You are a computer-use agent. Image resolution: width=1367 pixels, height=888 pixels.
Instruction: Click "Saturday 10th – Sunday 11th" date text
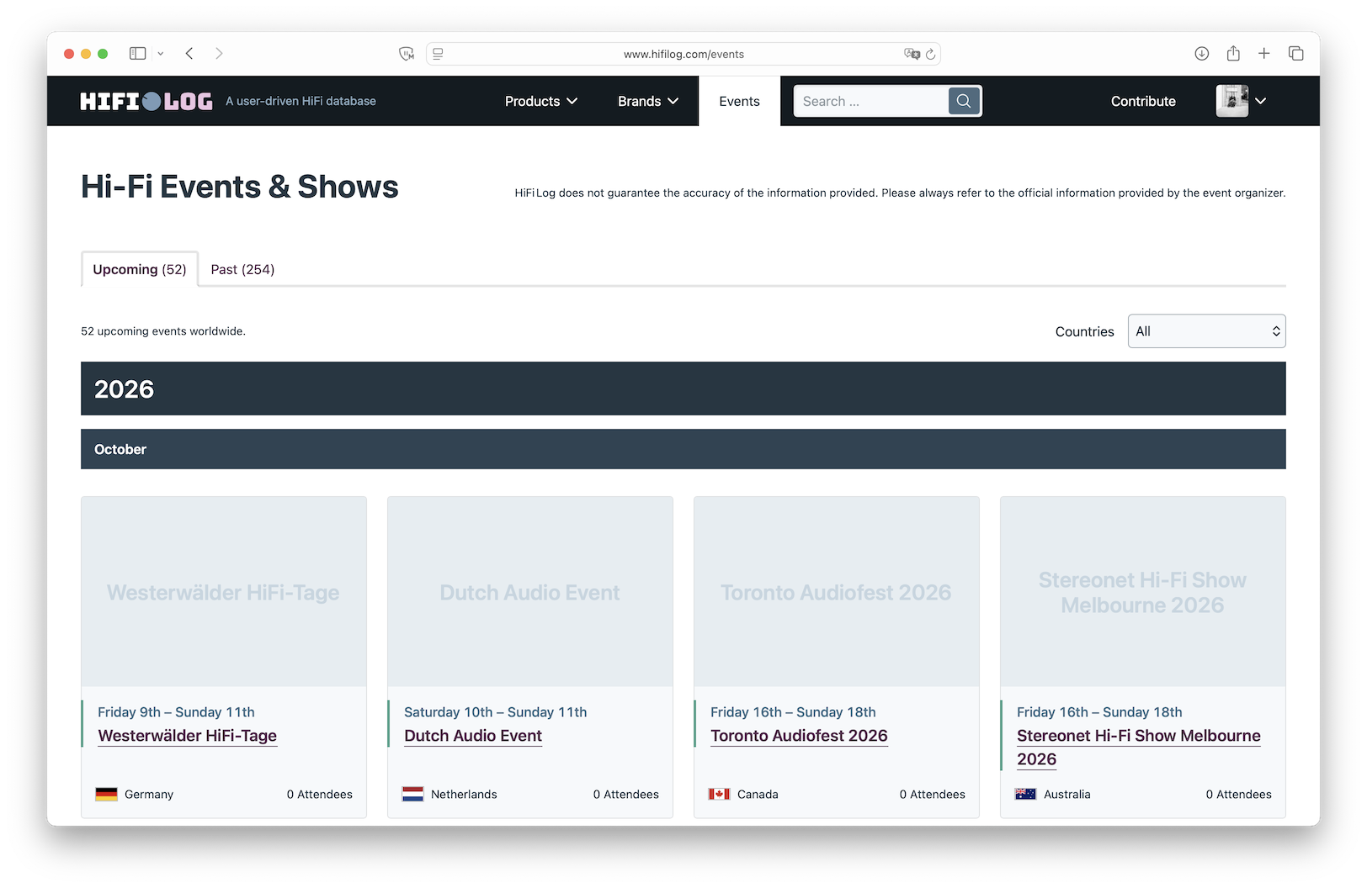click(496, 712)
